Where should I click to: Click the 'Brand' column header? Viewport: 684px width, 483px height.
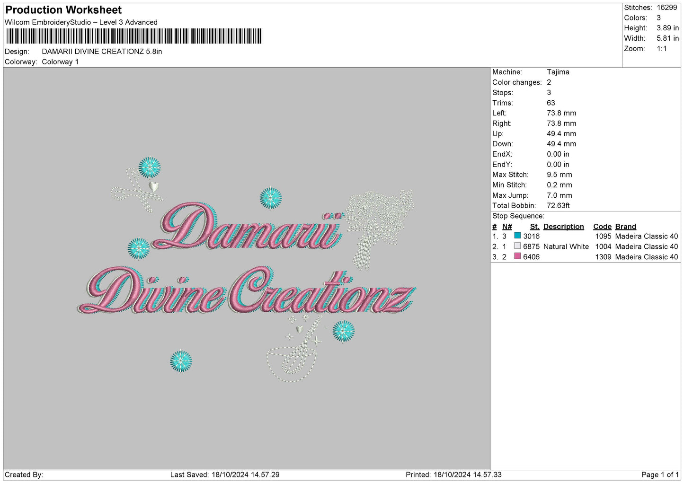[x=626, y=227]
